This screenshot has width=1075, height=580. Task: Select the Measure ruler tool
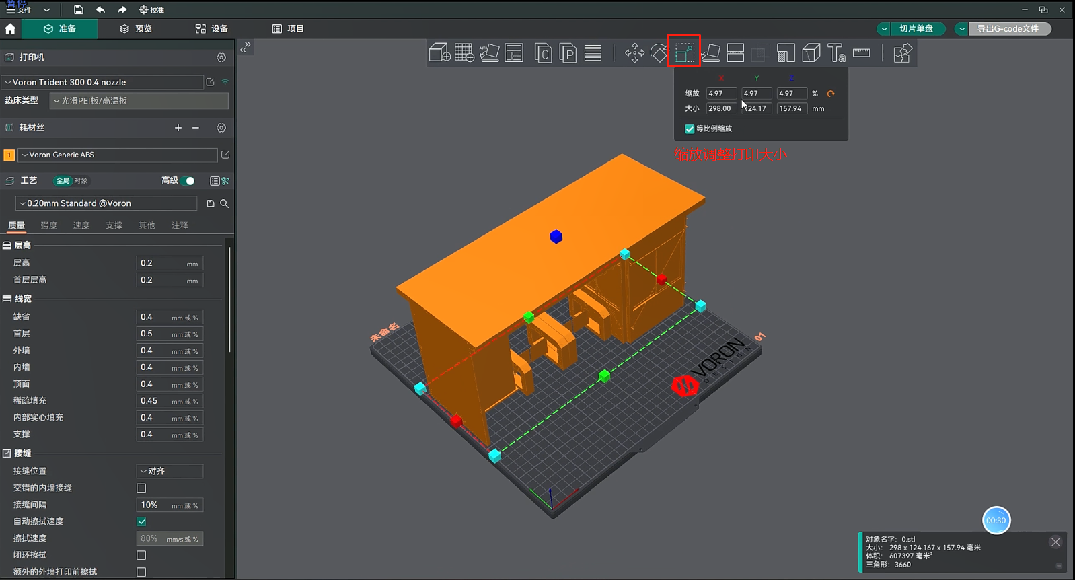tap(861, 52)
